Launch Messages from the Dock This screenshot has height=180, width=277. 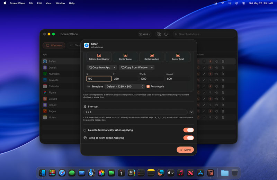(x=72, y=173)
